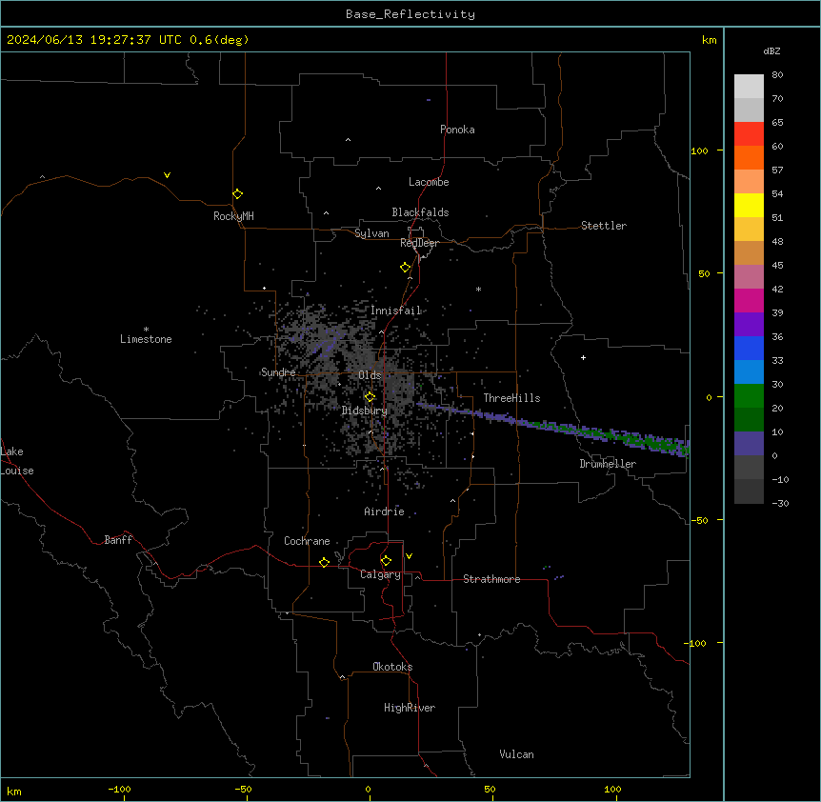This screenshot has height=802, width=821.
Task: Click the dBZ legend heading
Action: click(771, 51)
